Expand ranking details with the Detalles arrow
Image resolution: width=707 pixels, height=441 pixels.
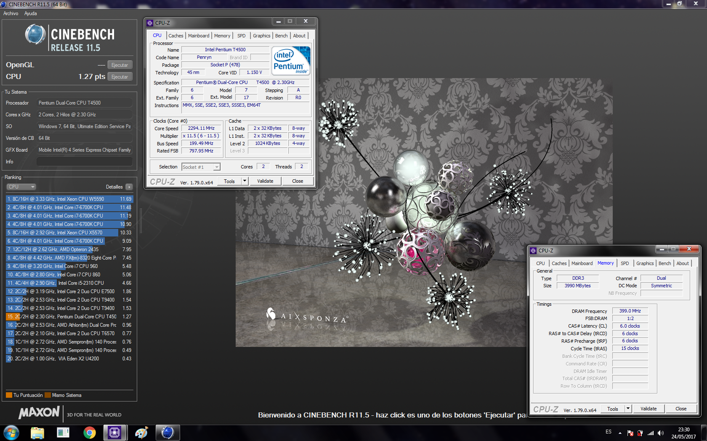[x=129, y=187]
